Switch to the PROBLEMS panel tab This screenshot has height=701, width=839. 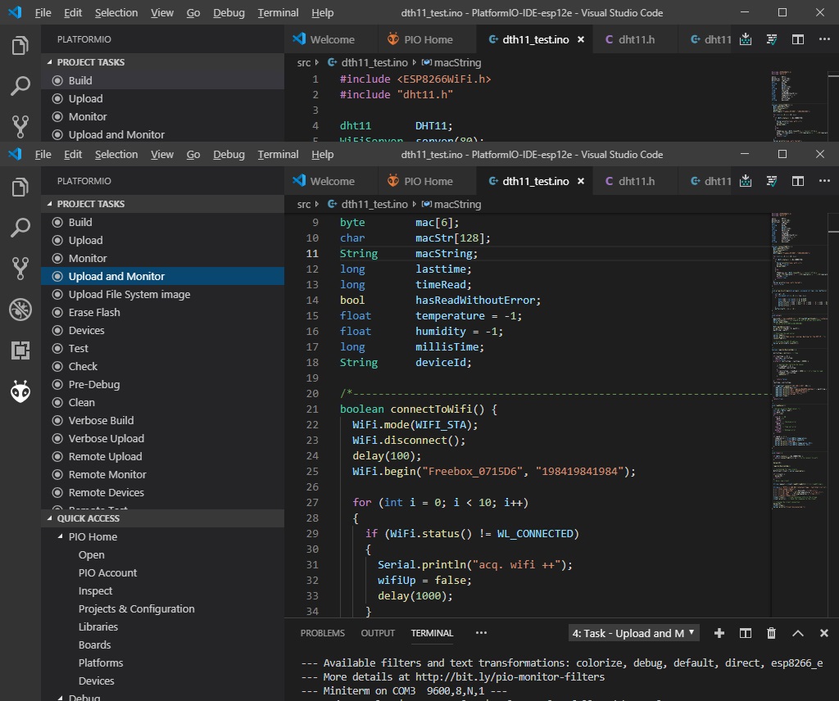point(323,633)
